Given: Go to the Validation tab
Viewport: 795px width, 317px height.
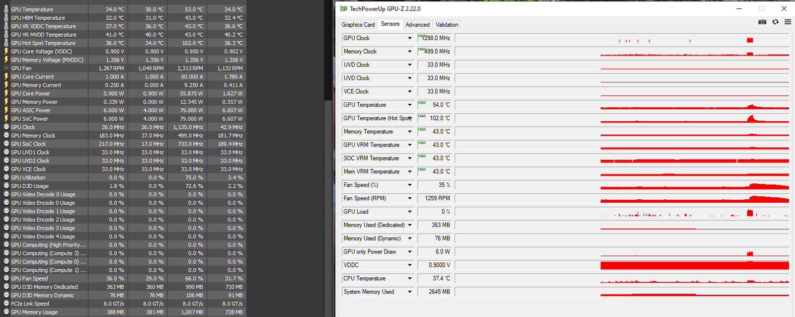Looking at the screenshot, I should point(447,24).
